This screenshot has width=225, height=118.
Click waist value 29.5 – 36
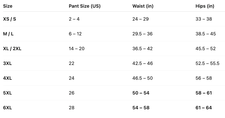143,34
